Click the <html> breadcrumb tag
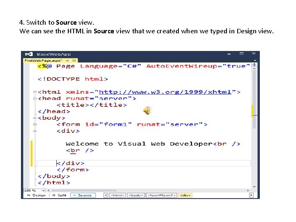This screenshot has width=296, height=222. tap(118, 195)
